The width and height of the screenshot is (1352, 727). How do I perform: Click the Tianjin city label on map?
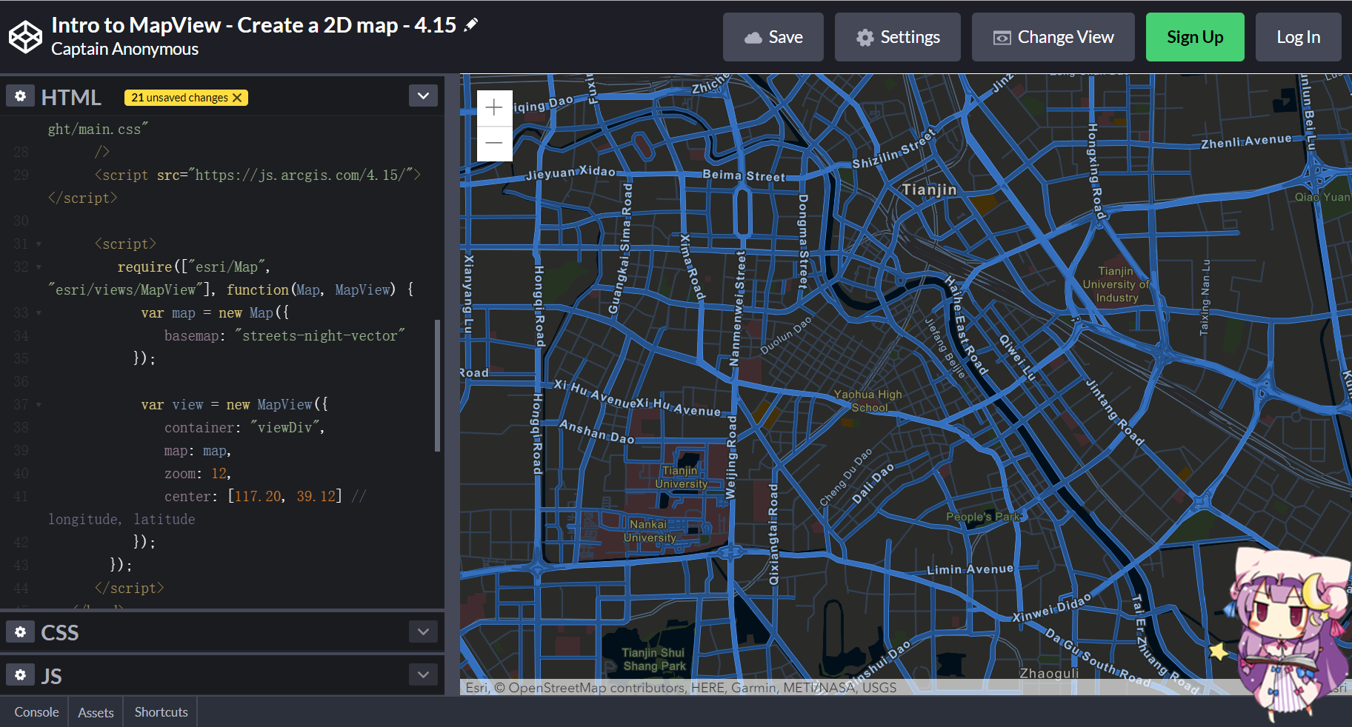pos(929,190)
